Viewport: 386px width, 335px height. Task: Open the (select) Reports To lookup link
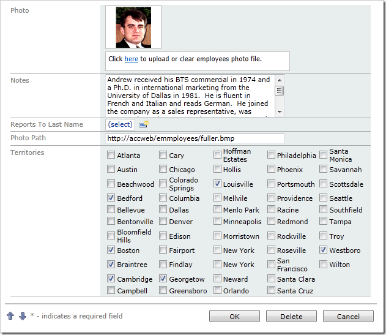pyautogui.click(x=120, y=124)
